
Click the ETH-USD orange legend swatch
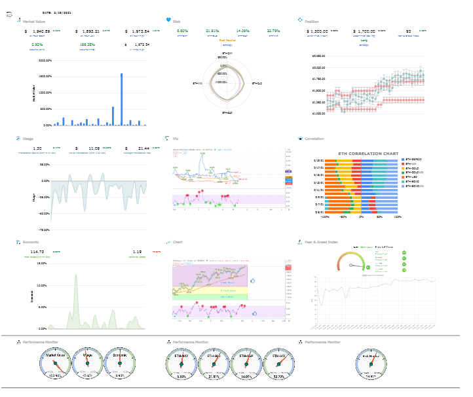403,177
